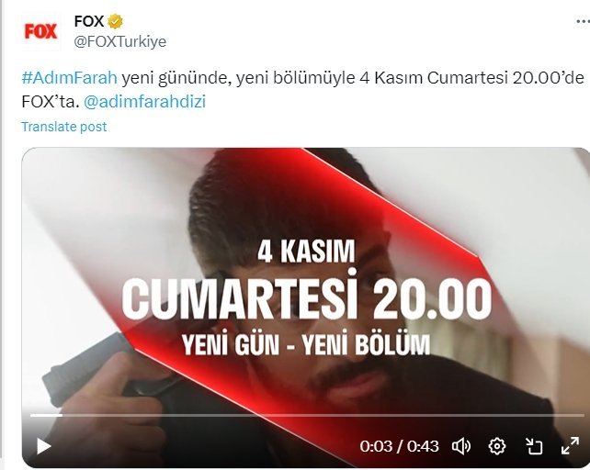Click the YENİ GÜN - YENİ BÖLÜM caption

[306, 343]
